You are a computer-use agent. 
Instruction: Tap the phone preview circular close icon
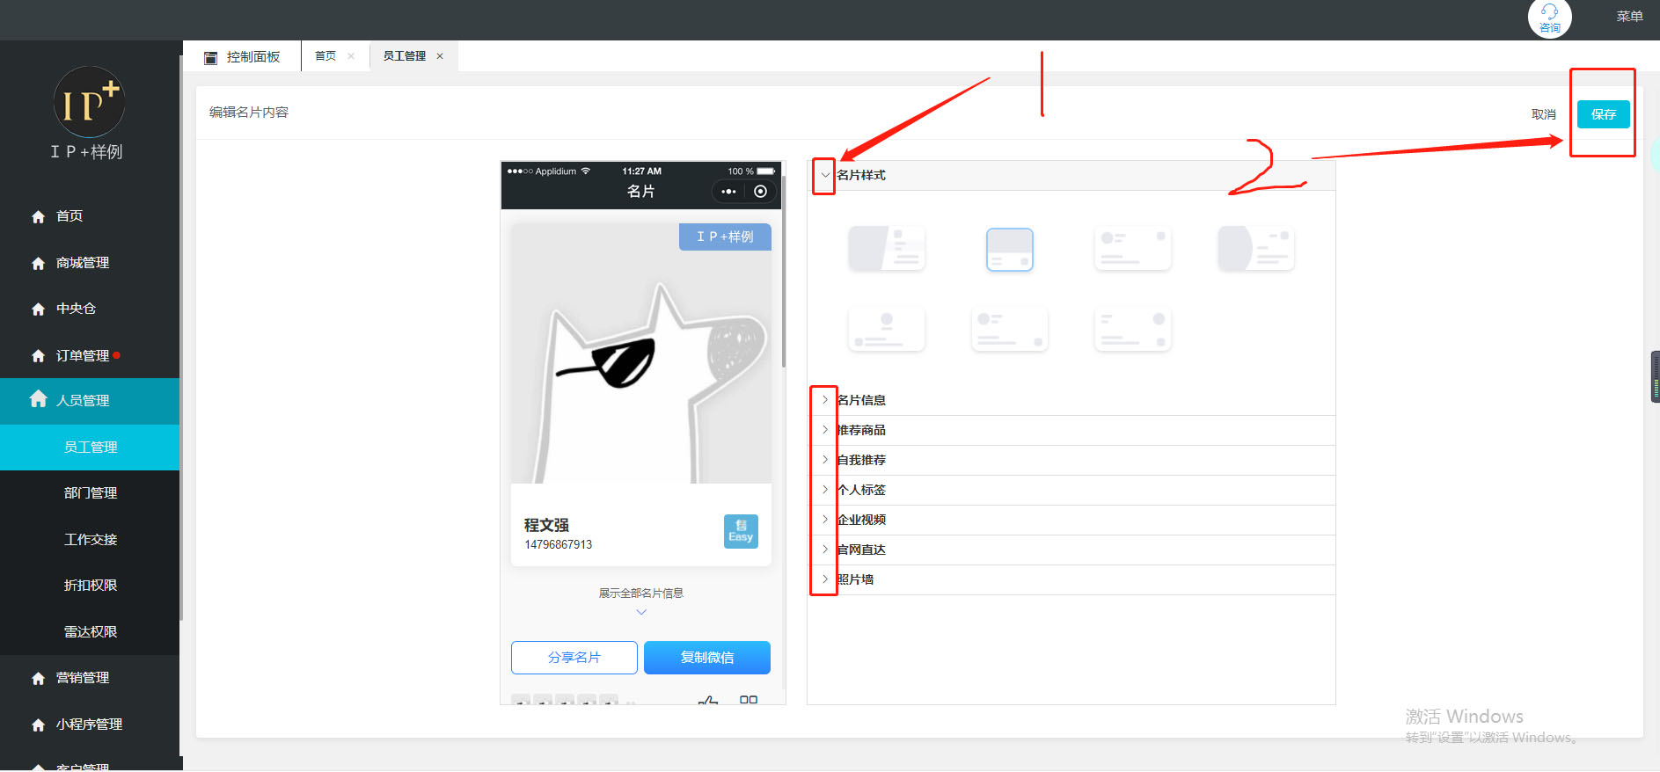761,192
